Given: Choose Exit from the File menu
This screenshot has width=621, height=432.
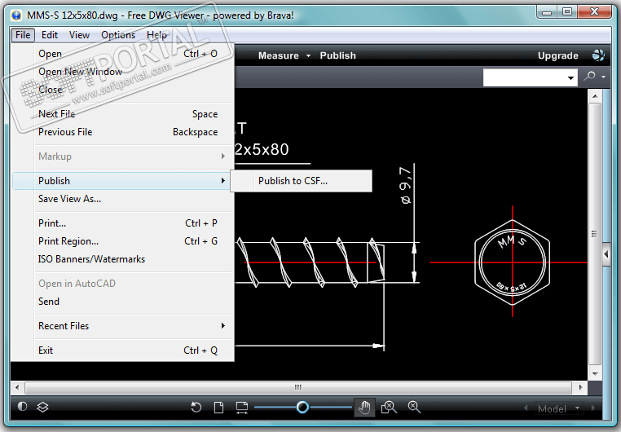Looking at the screenshot, I should pos(122,350).
